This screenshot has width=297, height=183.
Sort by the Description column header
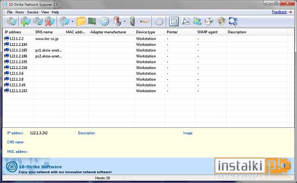click(257, 32)
